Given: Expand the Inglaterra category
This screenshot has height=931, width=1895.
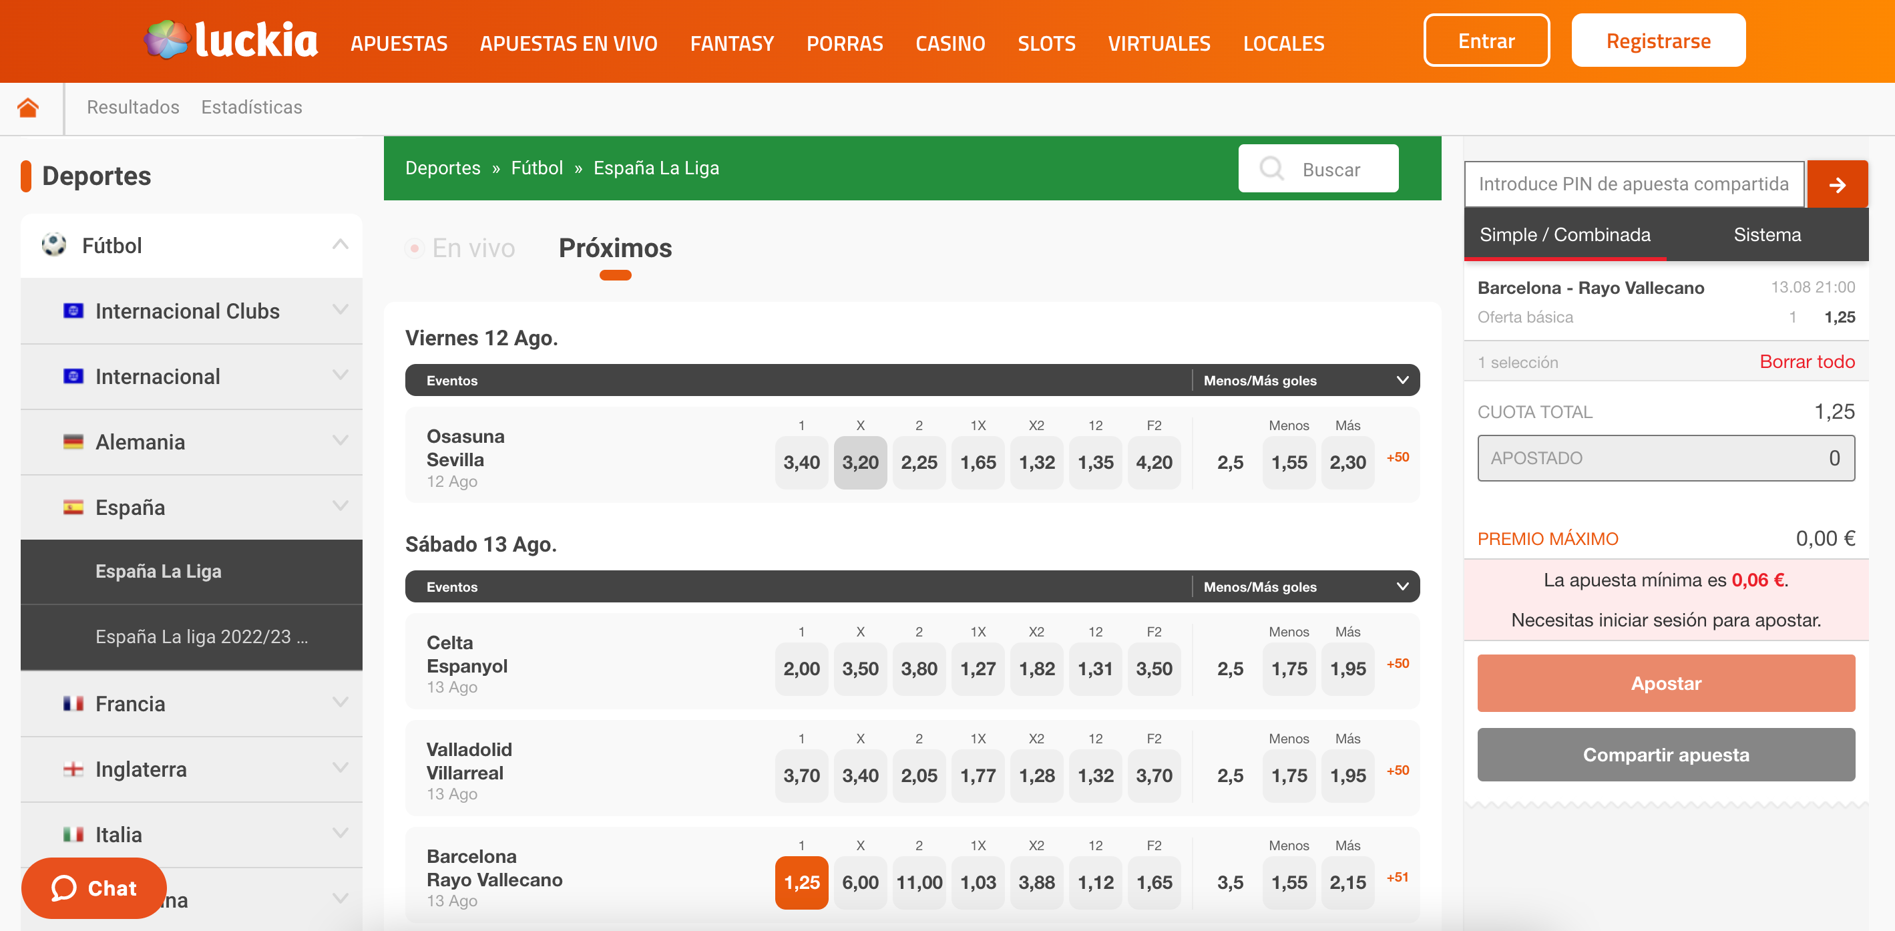Looking at the screenshot, I should coord(340,768).
